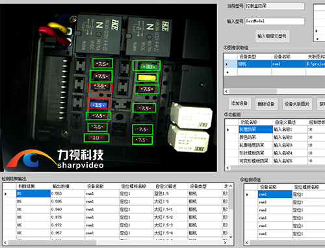Image resolution: width=325 pixels, height=248 pixels.
Task: Click the 当前型号 read-only field
Action: pyautogui.click(x=275, y=6)
